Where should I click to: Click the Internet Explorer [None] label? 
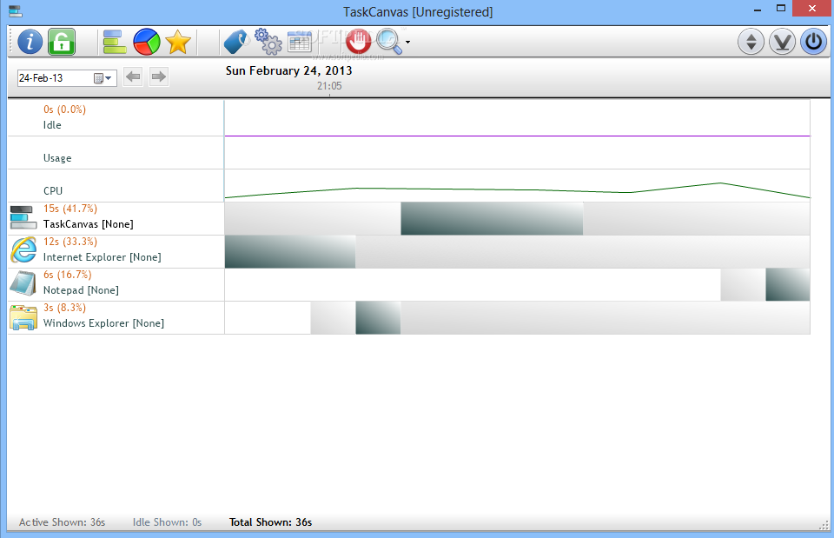(103, 257)
